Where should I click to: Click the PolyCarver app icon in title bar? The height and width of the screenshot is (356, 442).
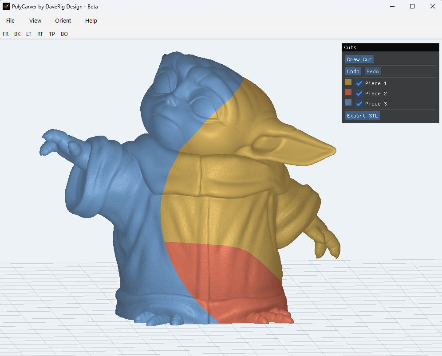click(6, 6)
